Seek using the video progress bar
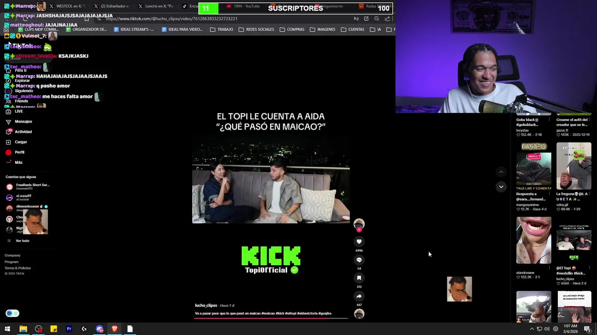This screenshot has height=335, width=597. (x=271, y=318)
